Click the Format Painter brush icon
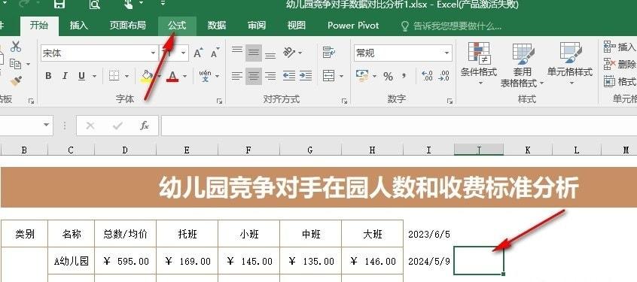637x282 pixels. [16, 80]
